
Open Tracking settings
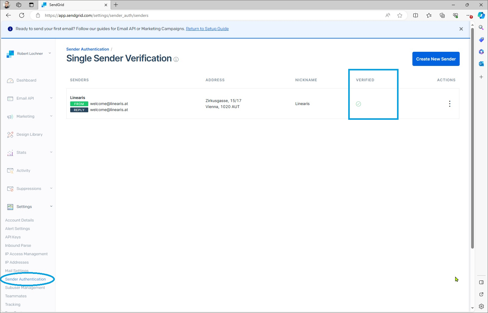[13, 305]
